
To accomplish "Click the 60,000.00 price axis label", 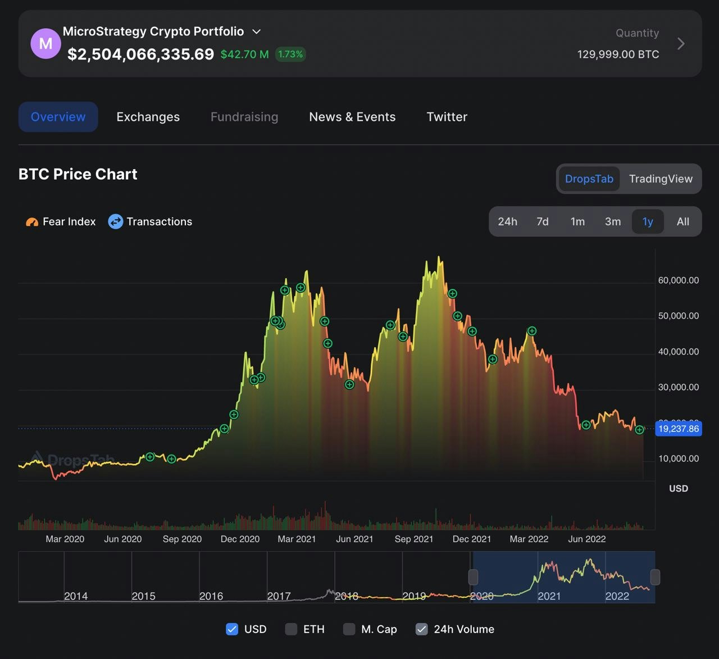I will click(x=679, y=280).
